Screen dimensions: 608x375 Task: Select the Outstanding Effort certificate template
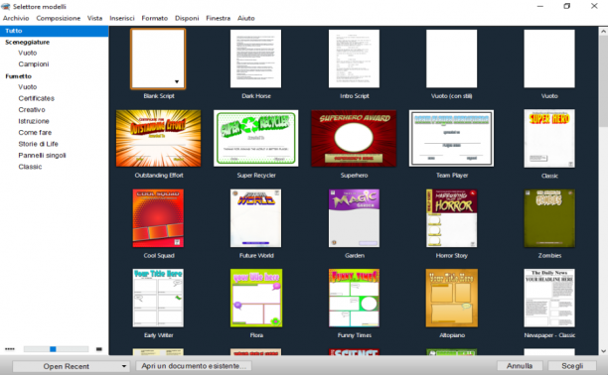point(159,138)
